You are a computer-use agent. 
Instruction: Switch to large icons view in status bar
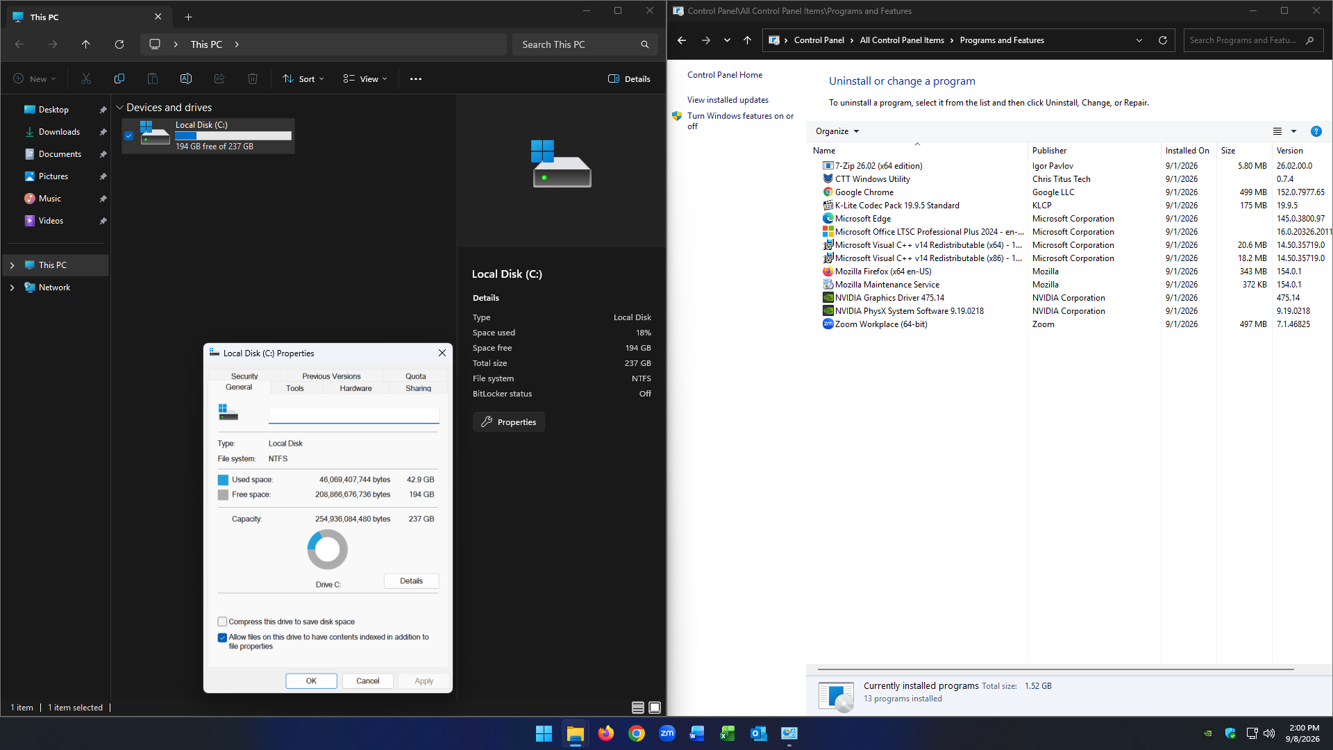[x=655, y=708]
